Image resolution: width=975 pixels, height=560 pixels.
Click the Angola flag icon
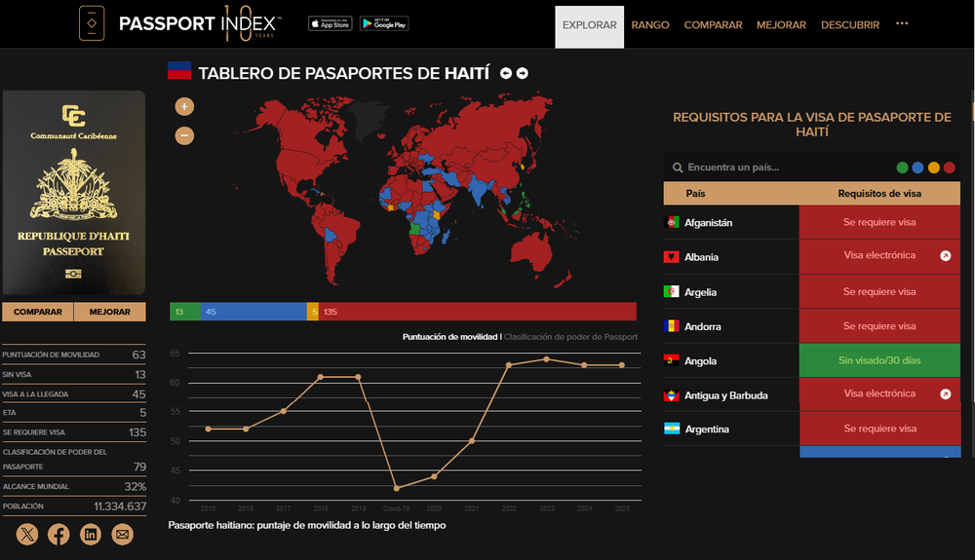(672, 360)
